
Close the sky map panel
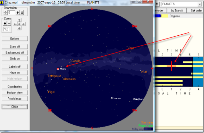click(x=15, y=107)
